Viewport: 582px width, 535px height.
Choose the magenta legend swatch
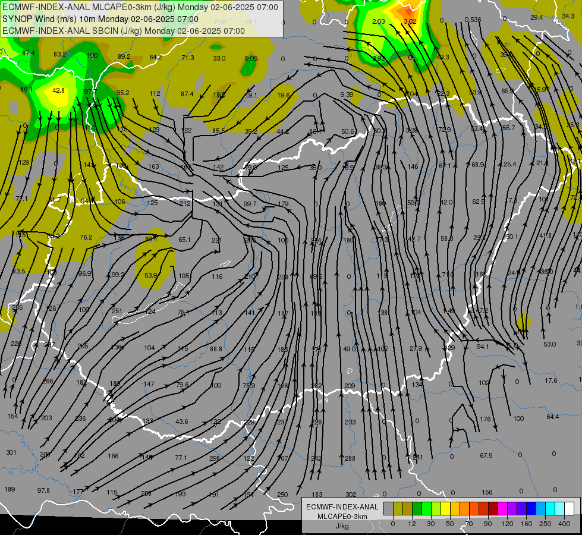(502, 508)
